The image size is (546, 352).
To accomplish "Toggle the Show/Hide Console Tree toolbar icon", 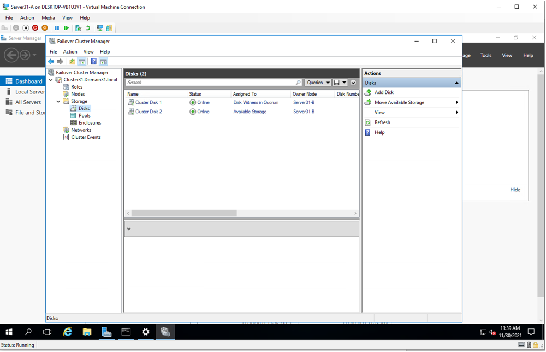I will point(82,62).
